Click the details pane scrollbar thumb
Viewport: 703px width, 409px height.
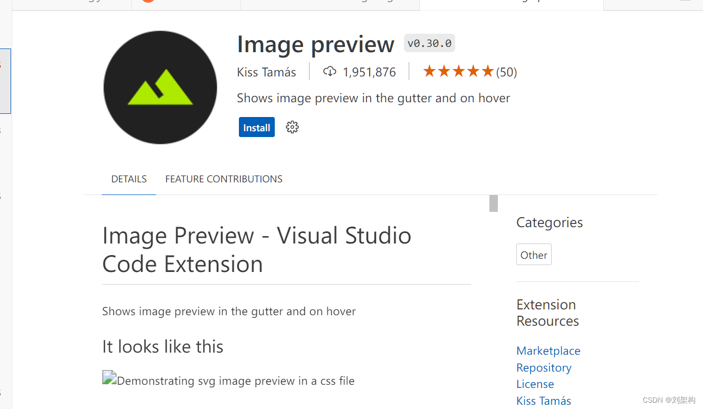point(494,203)
